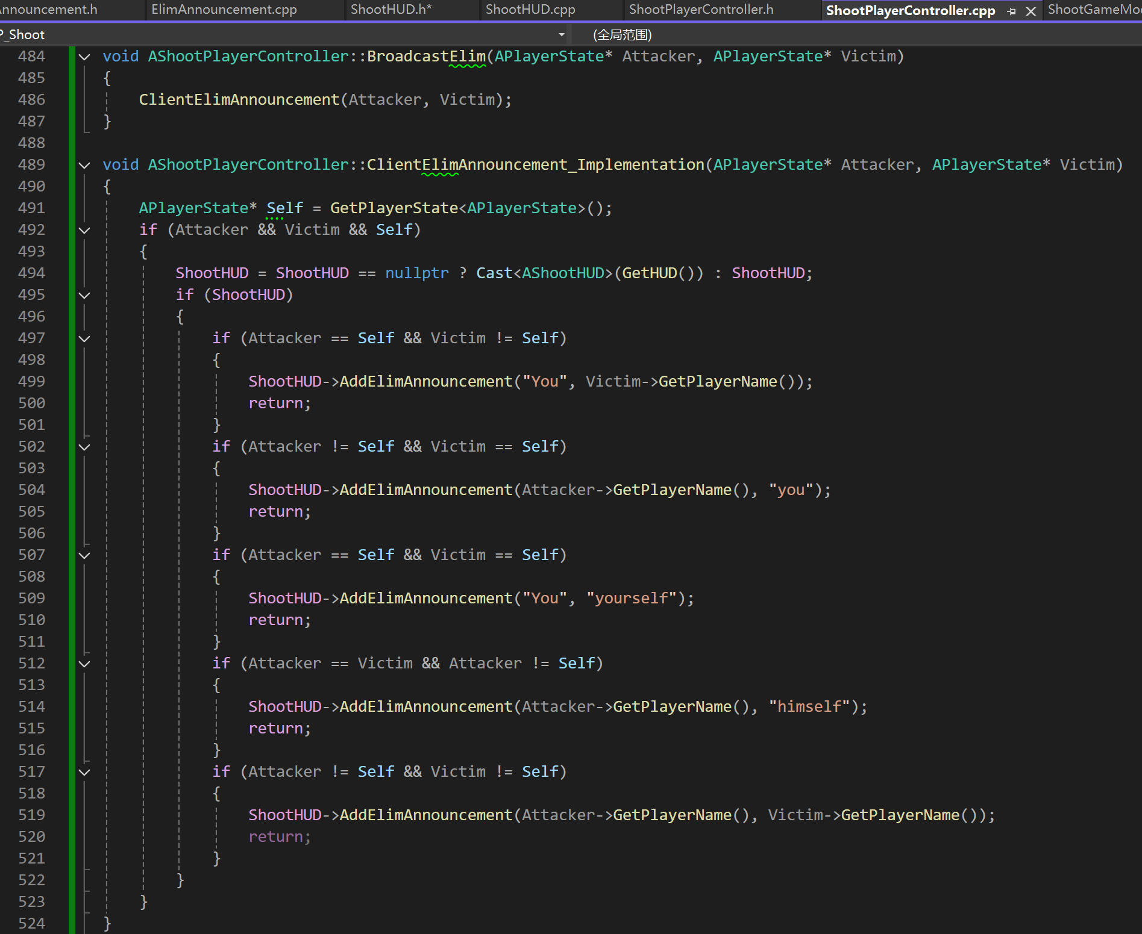Click the void keyword on line 489
The height and width of the screenshot is (934, 1142).
click(121, 164)
